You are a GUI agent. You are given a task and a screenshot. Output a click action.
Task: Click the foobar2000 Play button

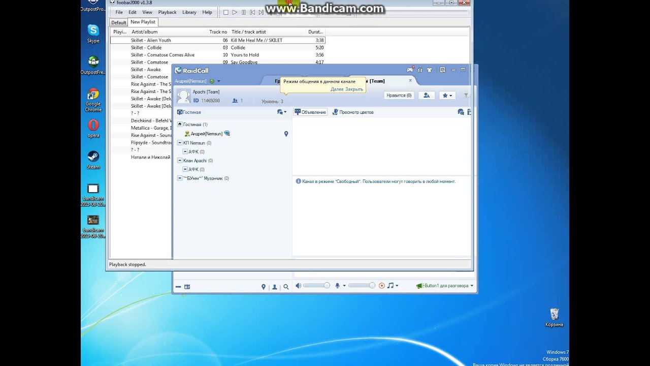coord(235,12)
